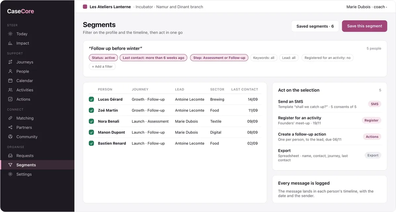Open the Lead: all filter chip

[289, 58]
